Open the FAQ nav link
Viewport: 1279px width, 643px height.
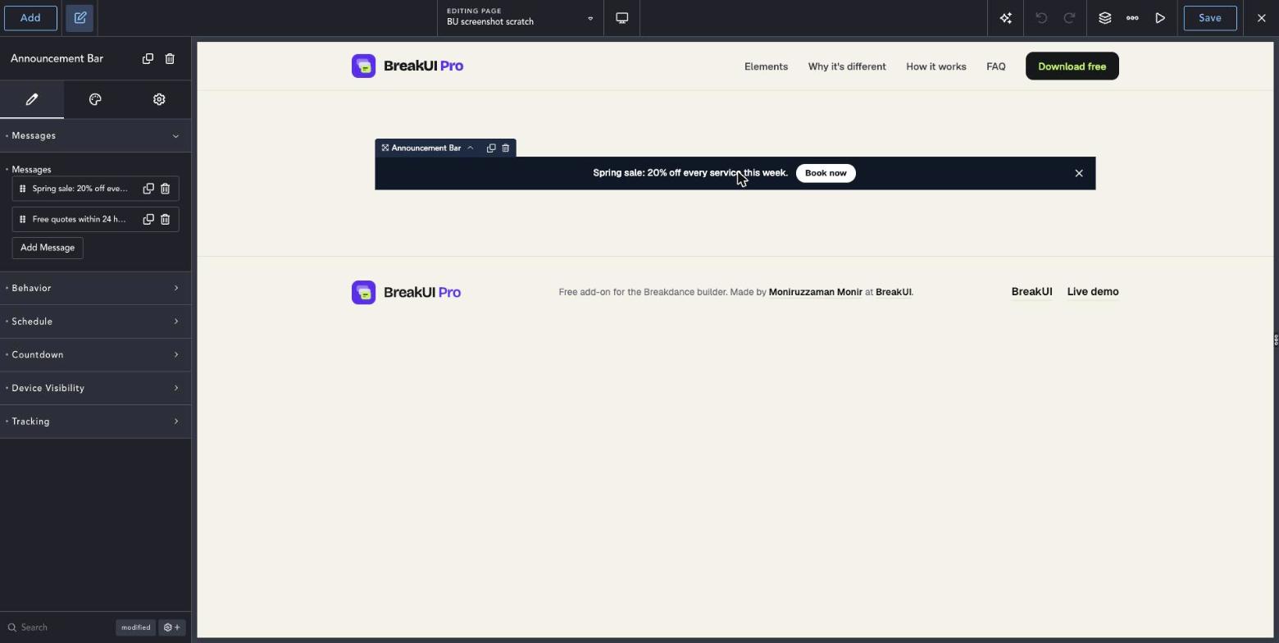tap(996, 66)
